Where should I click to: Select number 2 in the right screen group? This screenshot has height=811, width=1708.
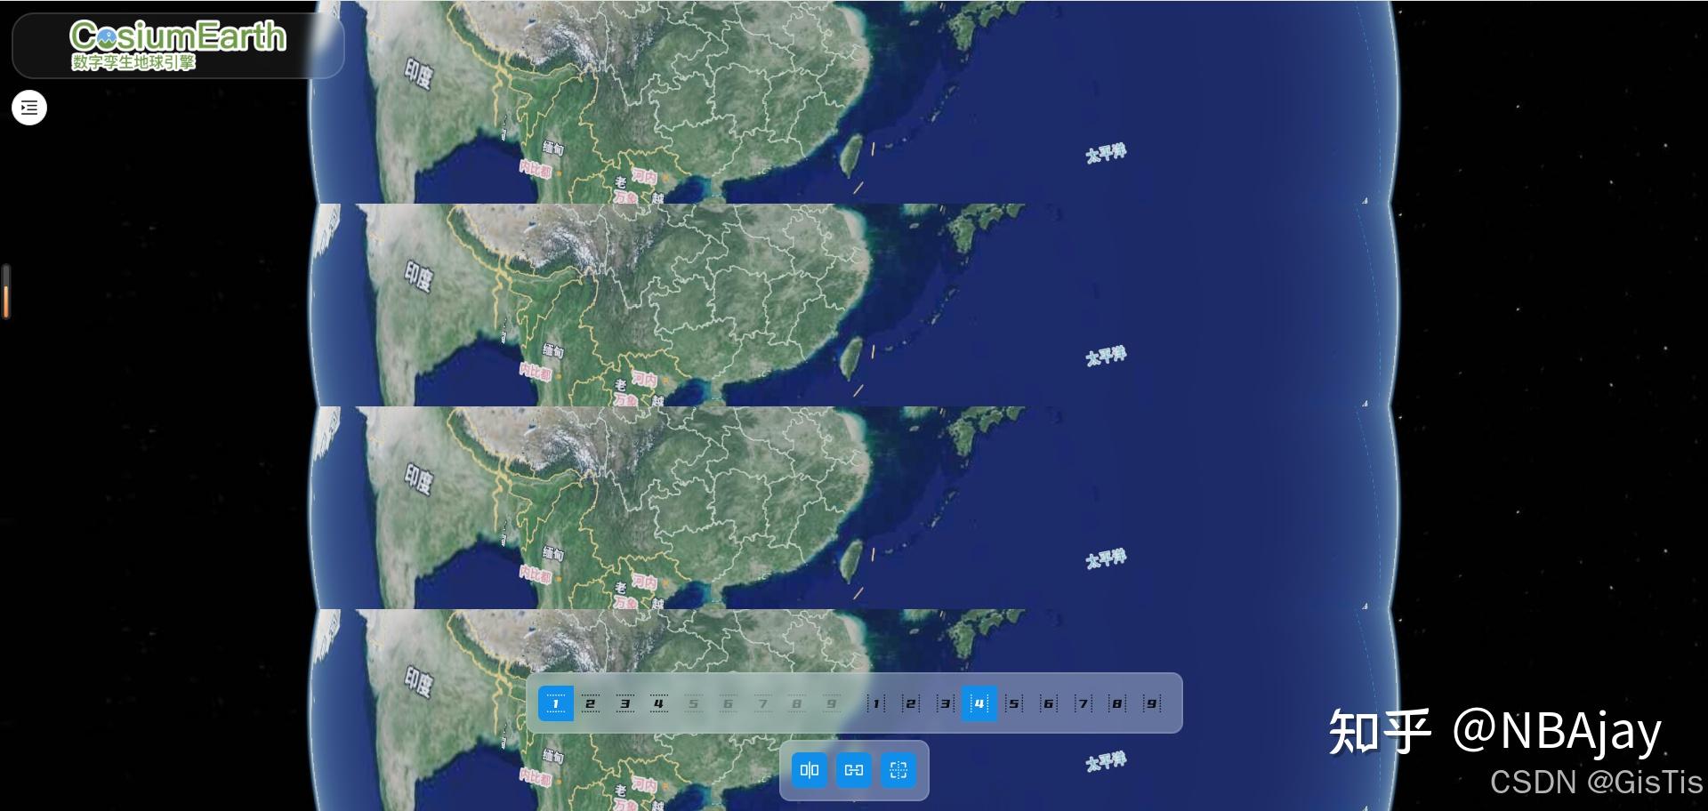coord(911,703)
